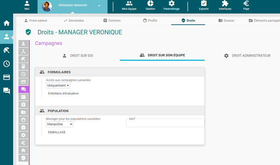Screen dimensions: 280x165
Task: Select the Droit sur soi tab
Action: (x=78, y=56)
